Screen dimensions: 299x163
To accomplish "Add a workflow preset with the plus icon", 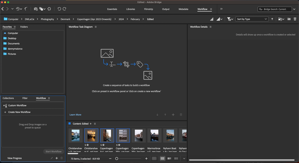I will click(x=57, y=158).
